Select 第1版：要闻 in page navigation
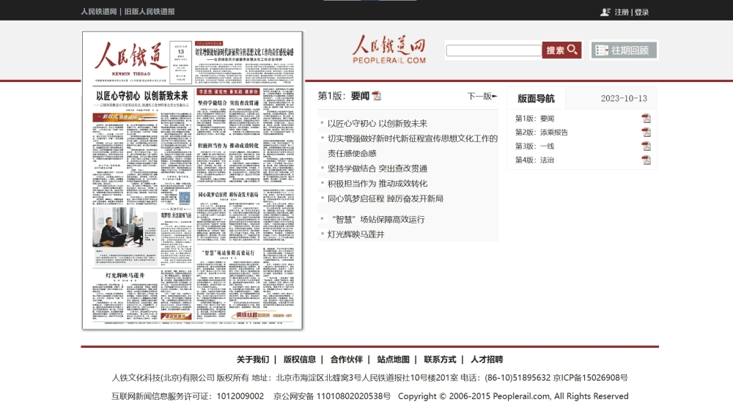Screen dimensions: 733x416 [534, 119]
